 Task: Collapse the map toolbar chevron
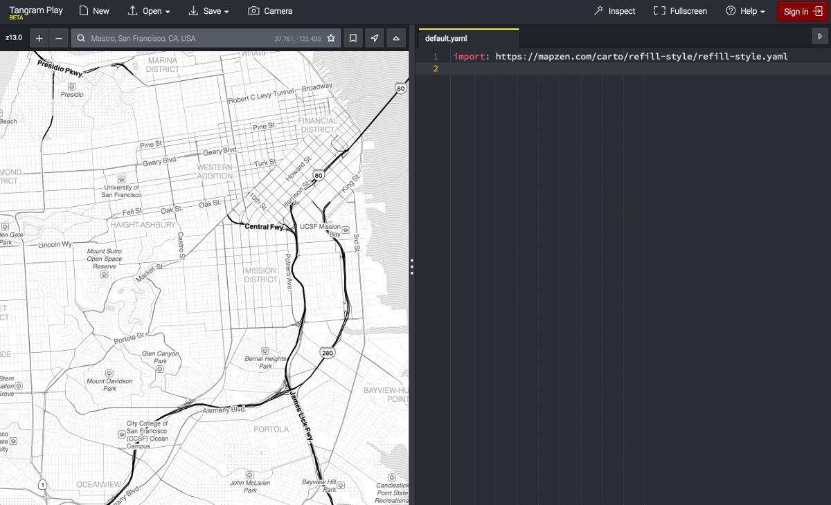[x=396, y=39]
